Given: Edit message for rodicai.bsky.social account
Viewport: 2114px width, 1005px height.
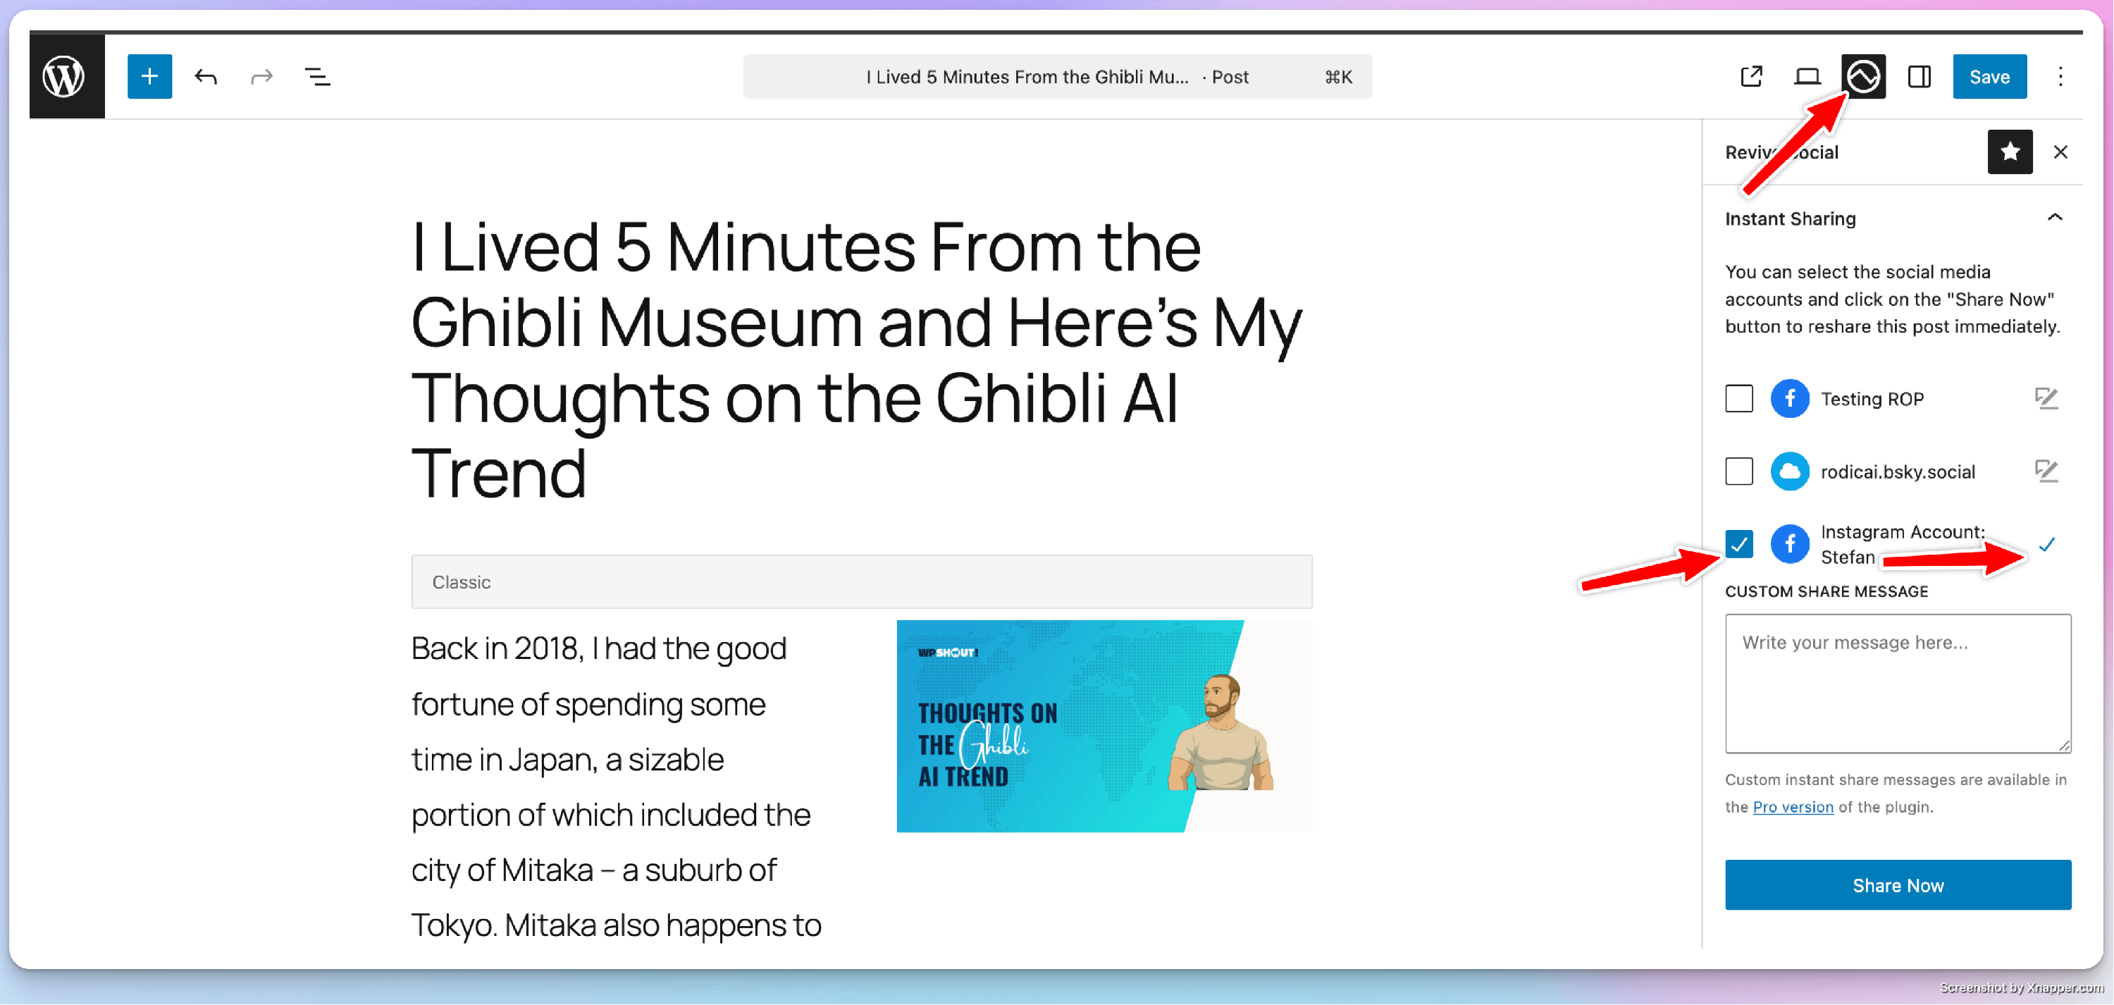Looking at the screenshot, I should pos(2046,471).
